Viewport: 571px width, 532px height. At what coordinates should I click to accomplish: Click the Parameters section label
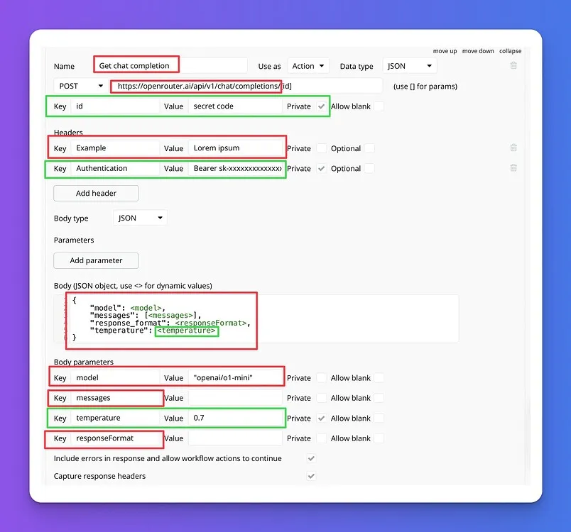coord(74,240)
